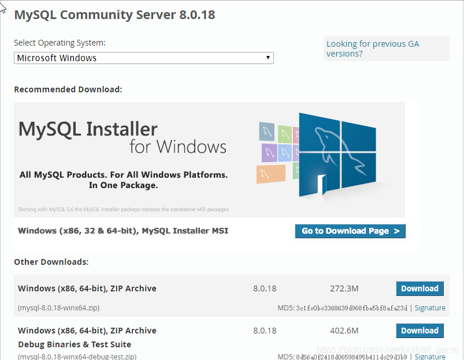Click the light green dolphin tile icon
The height and width of the screenshot is (360, 464).
click(285, 134)
